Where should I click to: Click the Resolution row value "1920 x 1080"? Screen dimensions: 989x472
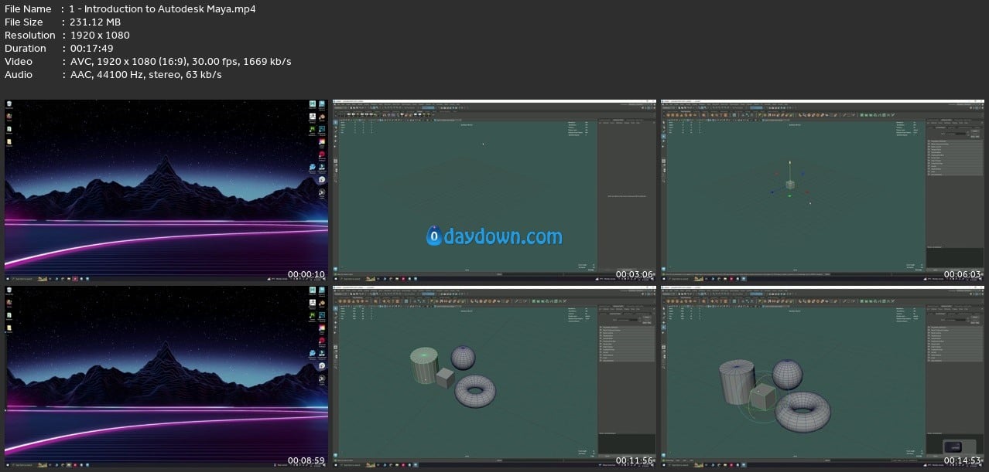[x=100, y=36]
